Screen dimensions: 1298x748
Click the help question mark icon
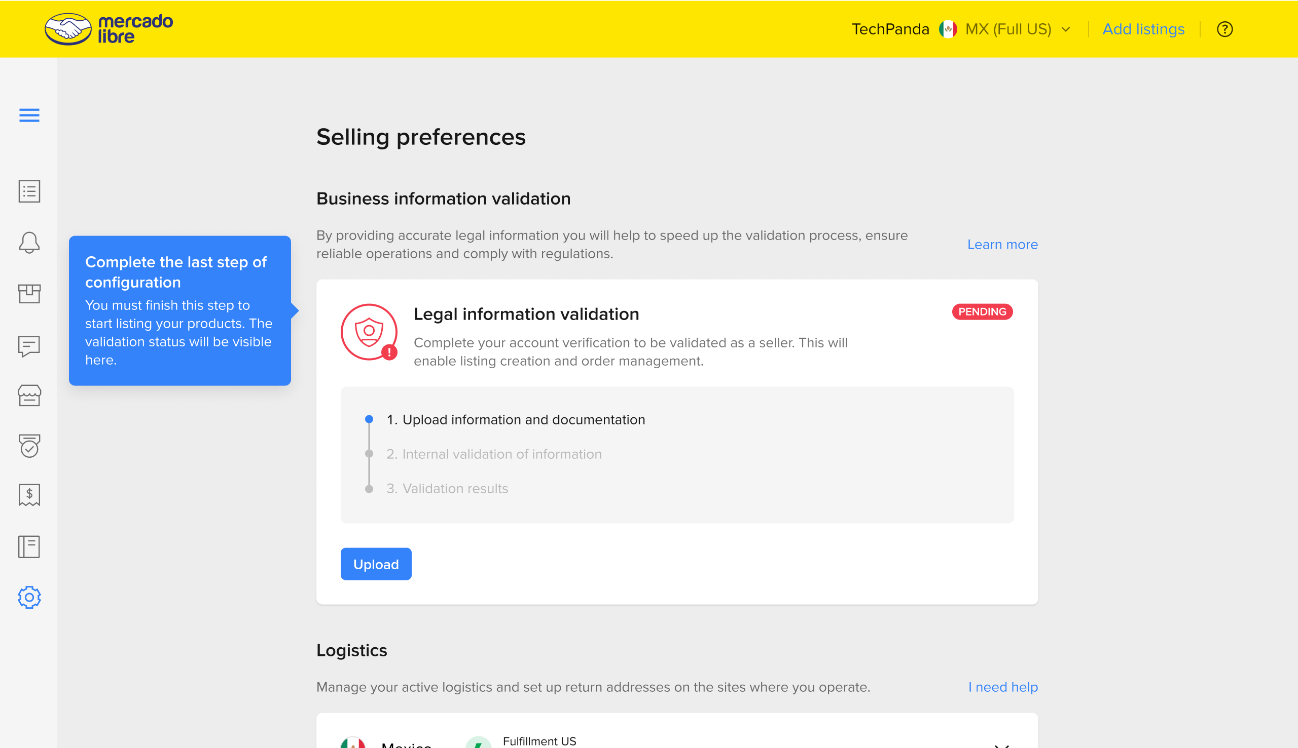point(1224,29)
